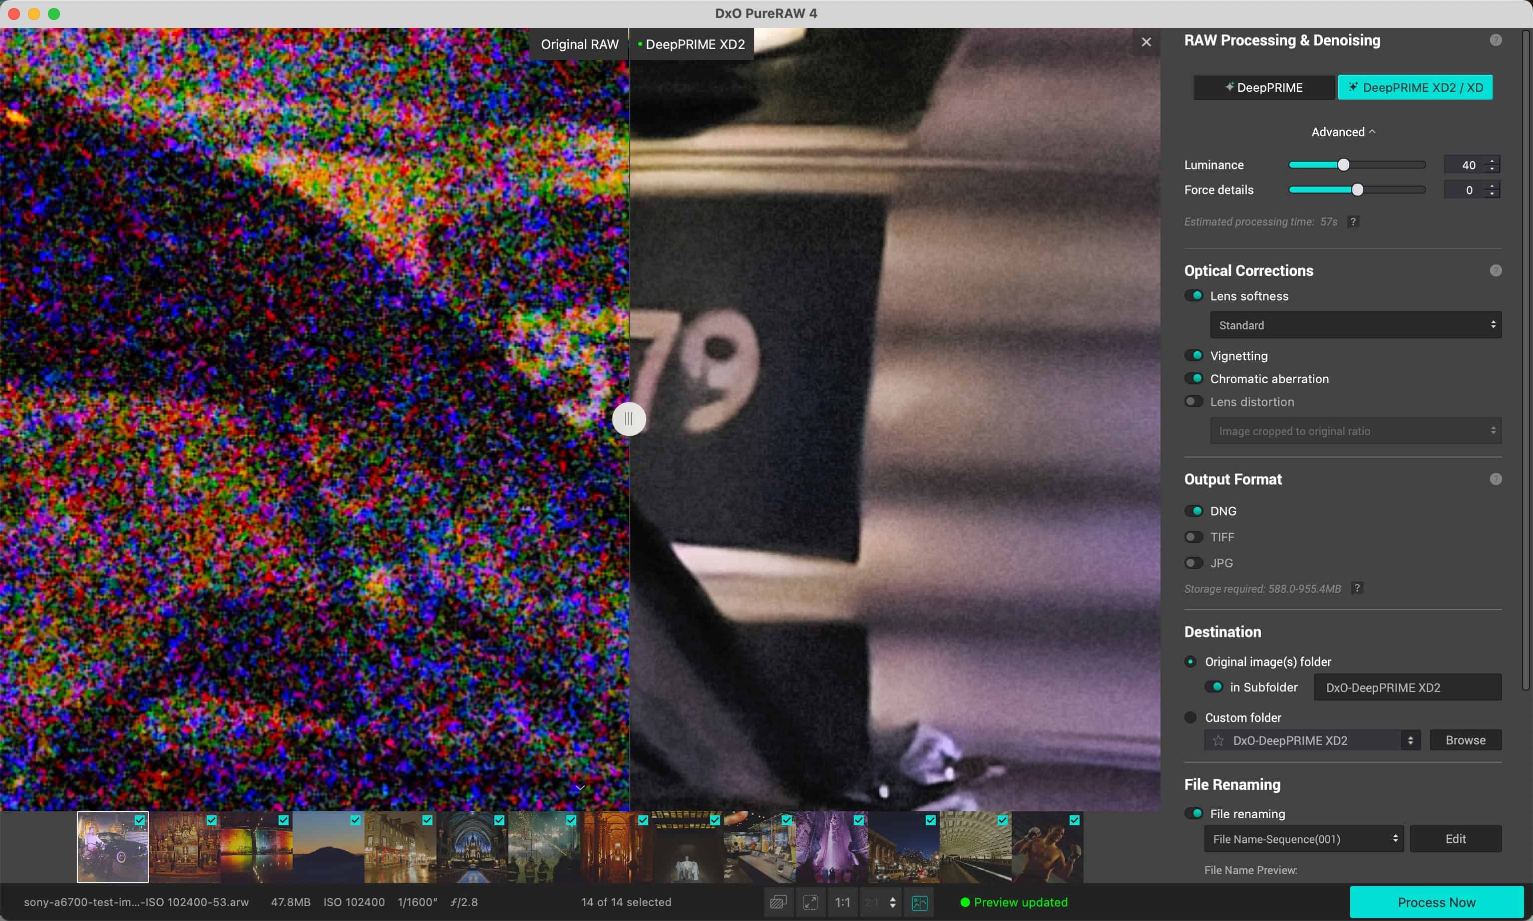Open the Image cropped to original ratio dropdown
The height and width of the screenshot is (921, 1533).
[1355, 431]
